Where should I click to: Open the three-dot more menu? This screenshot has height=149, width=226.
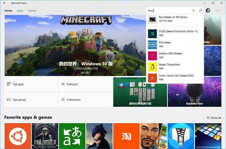[x=217, y=11]
